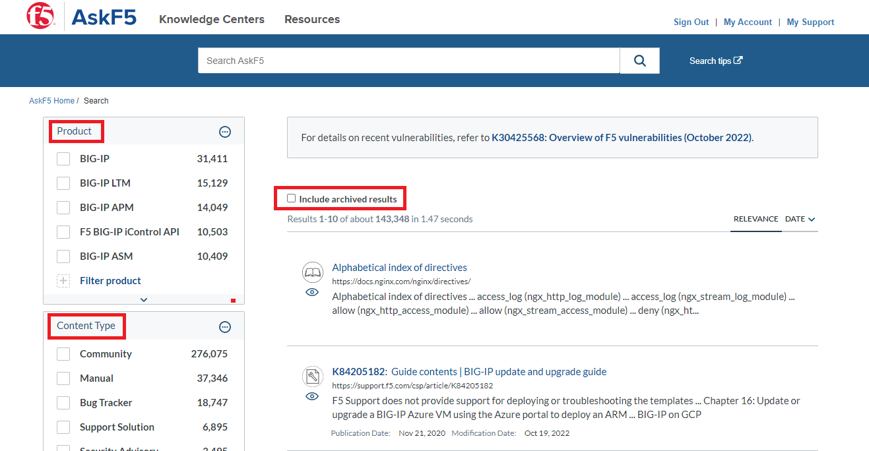
Task: Check the BIG-IP LTM product filter
Action: pos(63,183)
